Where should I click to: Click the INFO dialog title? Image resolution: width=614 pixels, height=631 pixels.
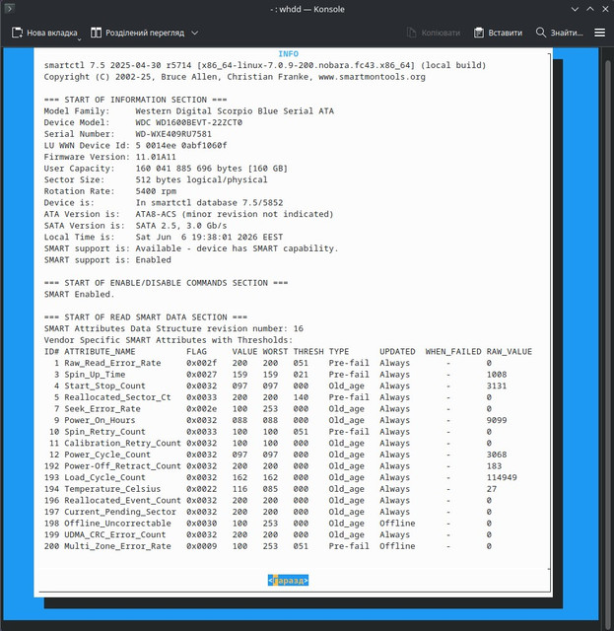pos(288,54)
